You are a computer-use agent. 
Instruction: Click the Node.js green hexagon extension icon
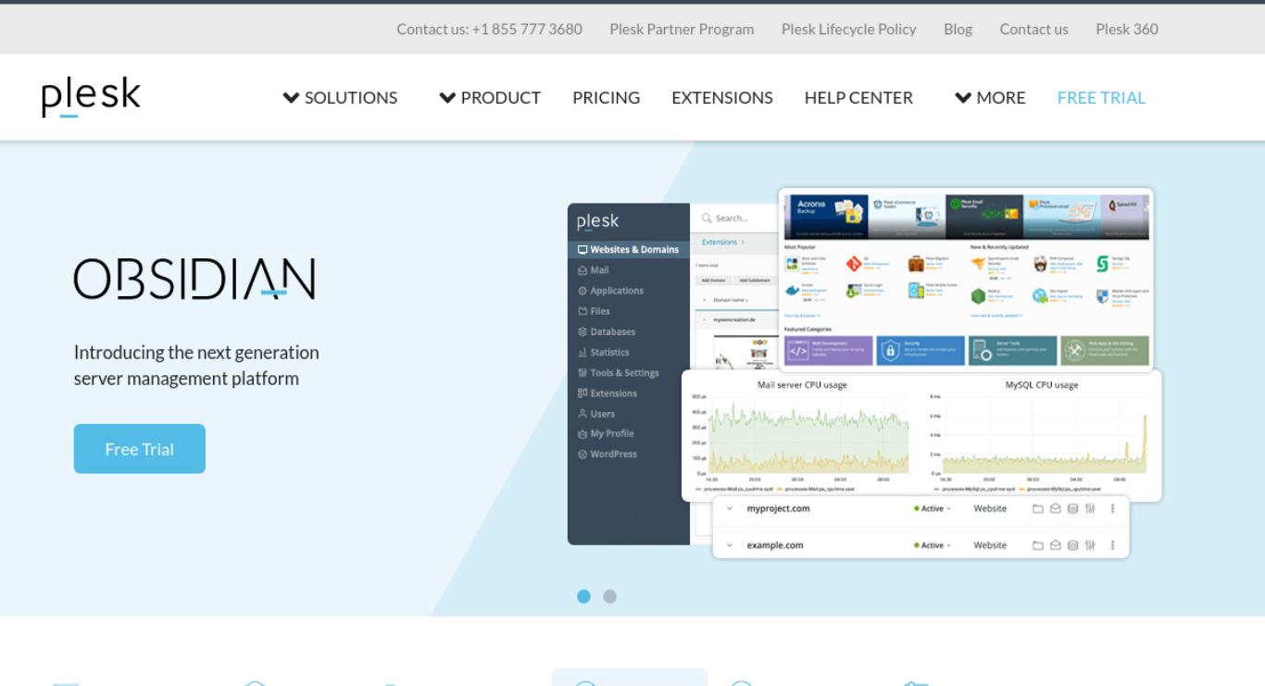(x=979, y=295)
